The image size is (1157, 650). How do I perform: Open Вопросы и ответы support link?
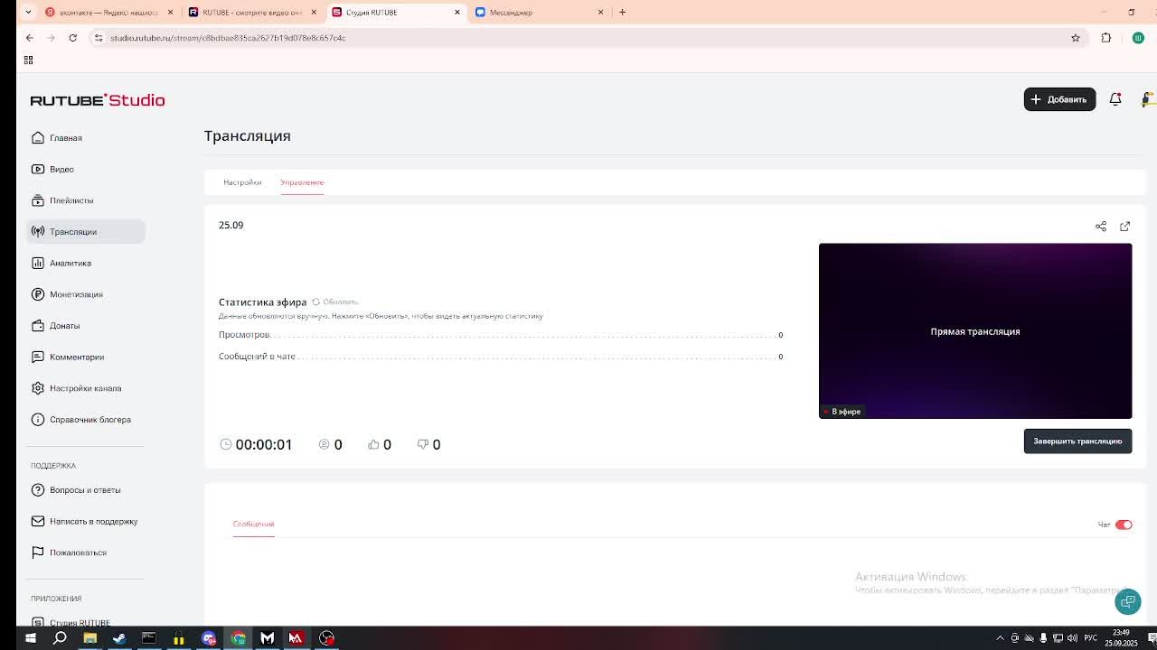click(x=86, y=490)
